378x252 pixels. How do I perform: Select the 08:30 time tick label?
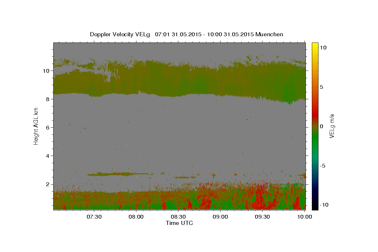click(178, 217)
